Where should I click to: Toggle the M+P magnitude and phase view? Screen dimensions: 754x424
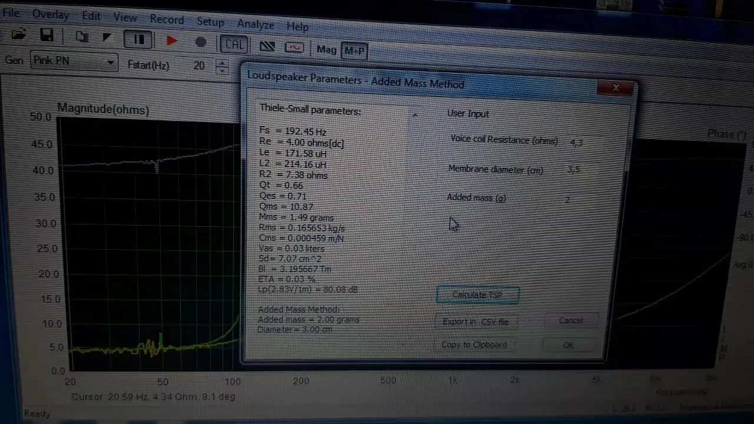click(x=355, y=51)
